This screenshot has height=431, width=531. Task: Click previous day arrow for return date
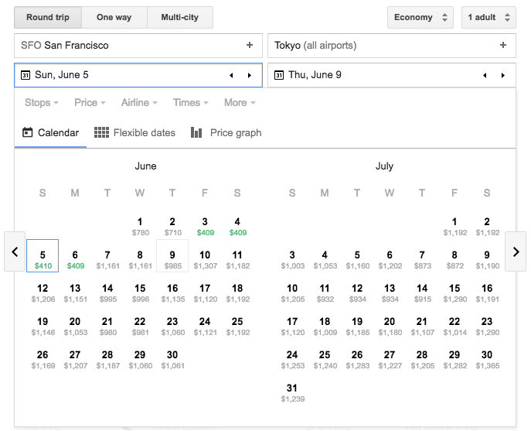(485, 75)
